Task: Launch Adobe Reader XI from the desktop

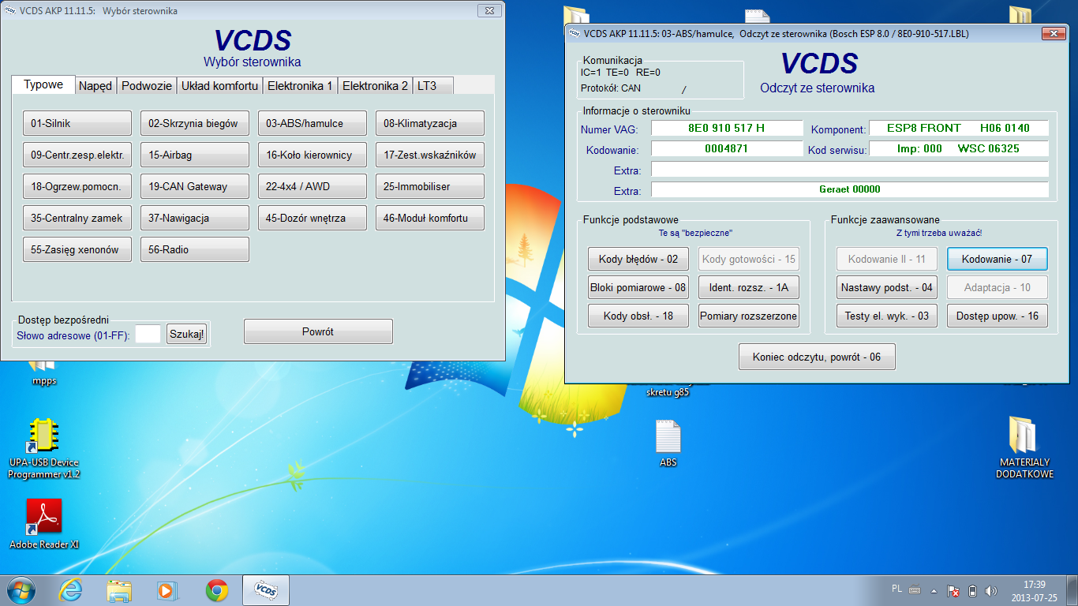Action: (44, 524)
